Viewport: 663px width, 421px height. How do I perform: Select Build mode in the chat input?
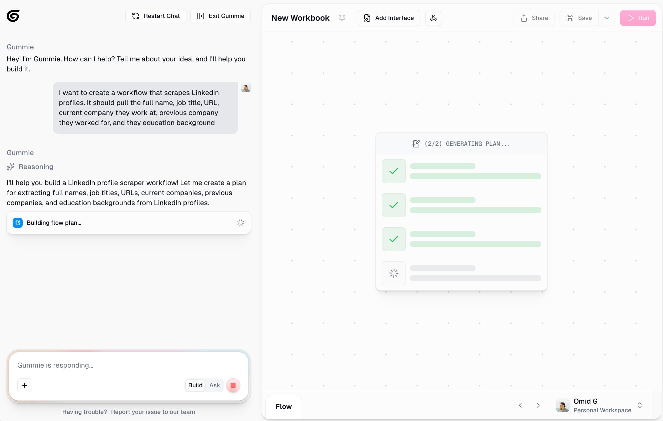click(195, 385)
